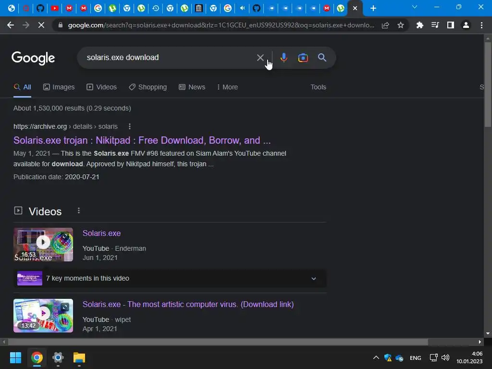Switch to the Internet Archive tab

point(198,8)
